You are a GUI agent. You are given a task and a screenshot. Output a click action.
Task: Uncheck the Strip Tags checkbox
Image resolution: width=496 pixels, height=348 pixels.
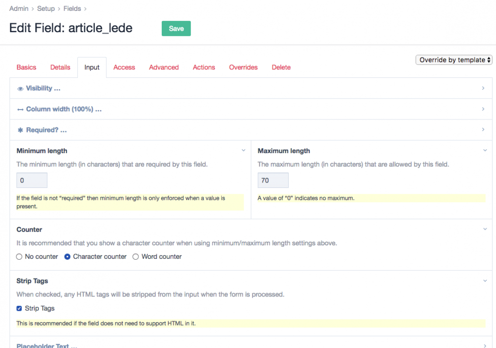tap(19, 308)
